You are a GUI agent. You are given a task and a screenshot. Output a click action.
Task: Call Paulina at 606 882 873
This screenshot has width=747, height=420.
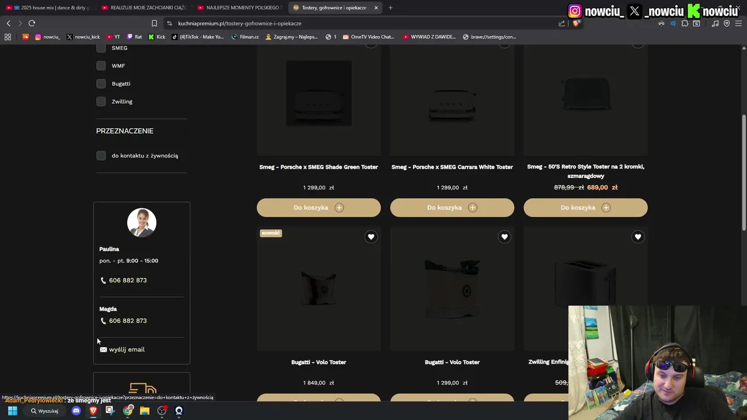click(128, 281)
